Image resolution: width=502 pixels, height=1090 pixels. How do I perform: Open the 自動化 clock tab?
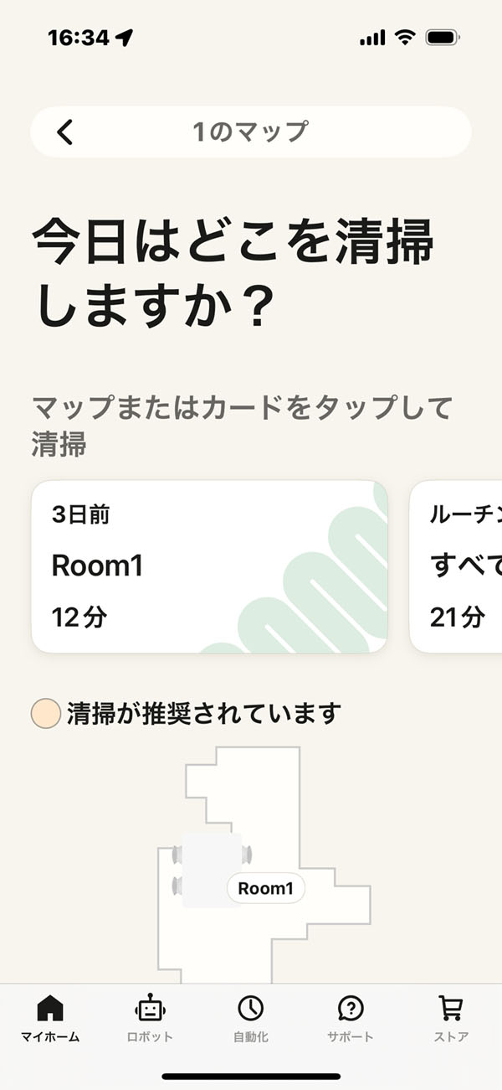click(x=250, y=1017)
